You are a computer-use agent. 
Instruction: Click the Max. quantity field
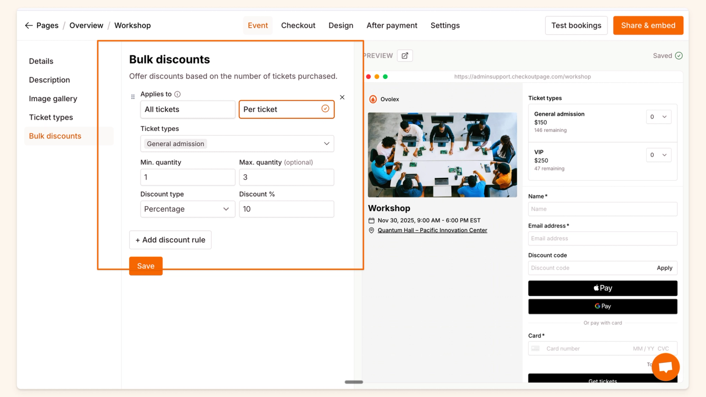coord(286,177)
